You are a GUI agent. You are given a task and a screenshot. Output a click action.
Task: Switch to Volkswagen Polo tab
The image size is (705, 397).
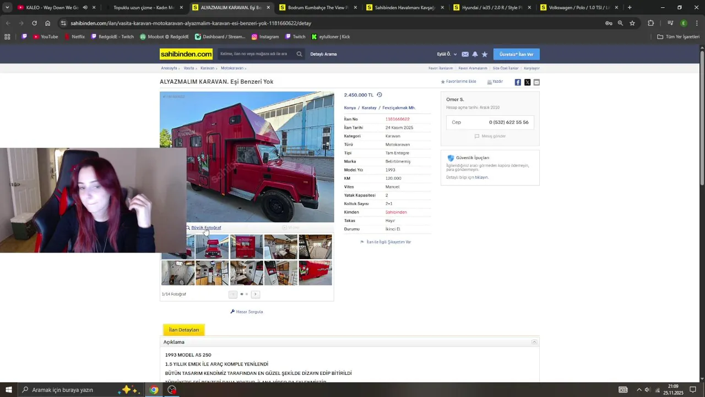tap(578, 8)
